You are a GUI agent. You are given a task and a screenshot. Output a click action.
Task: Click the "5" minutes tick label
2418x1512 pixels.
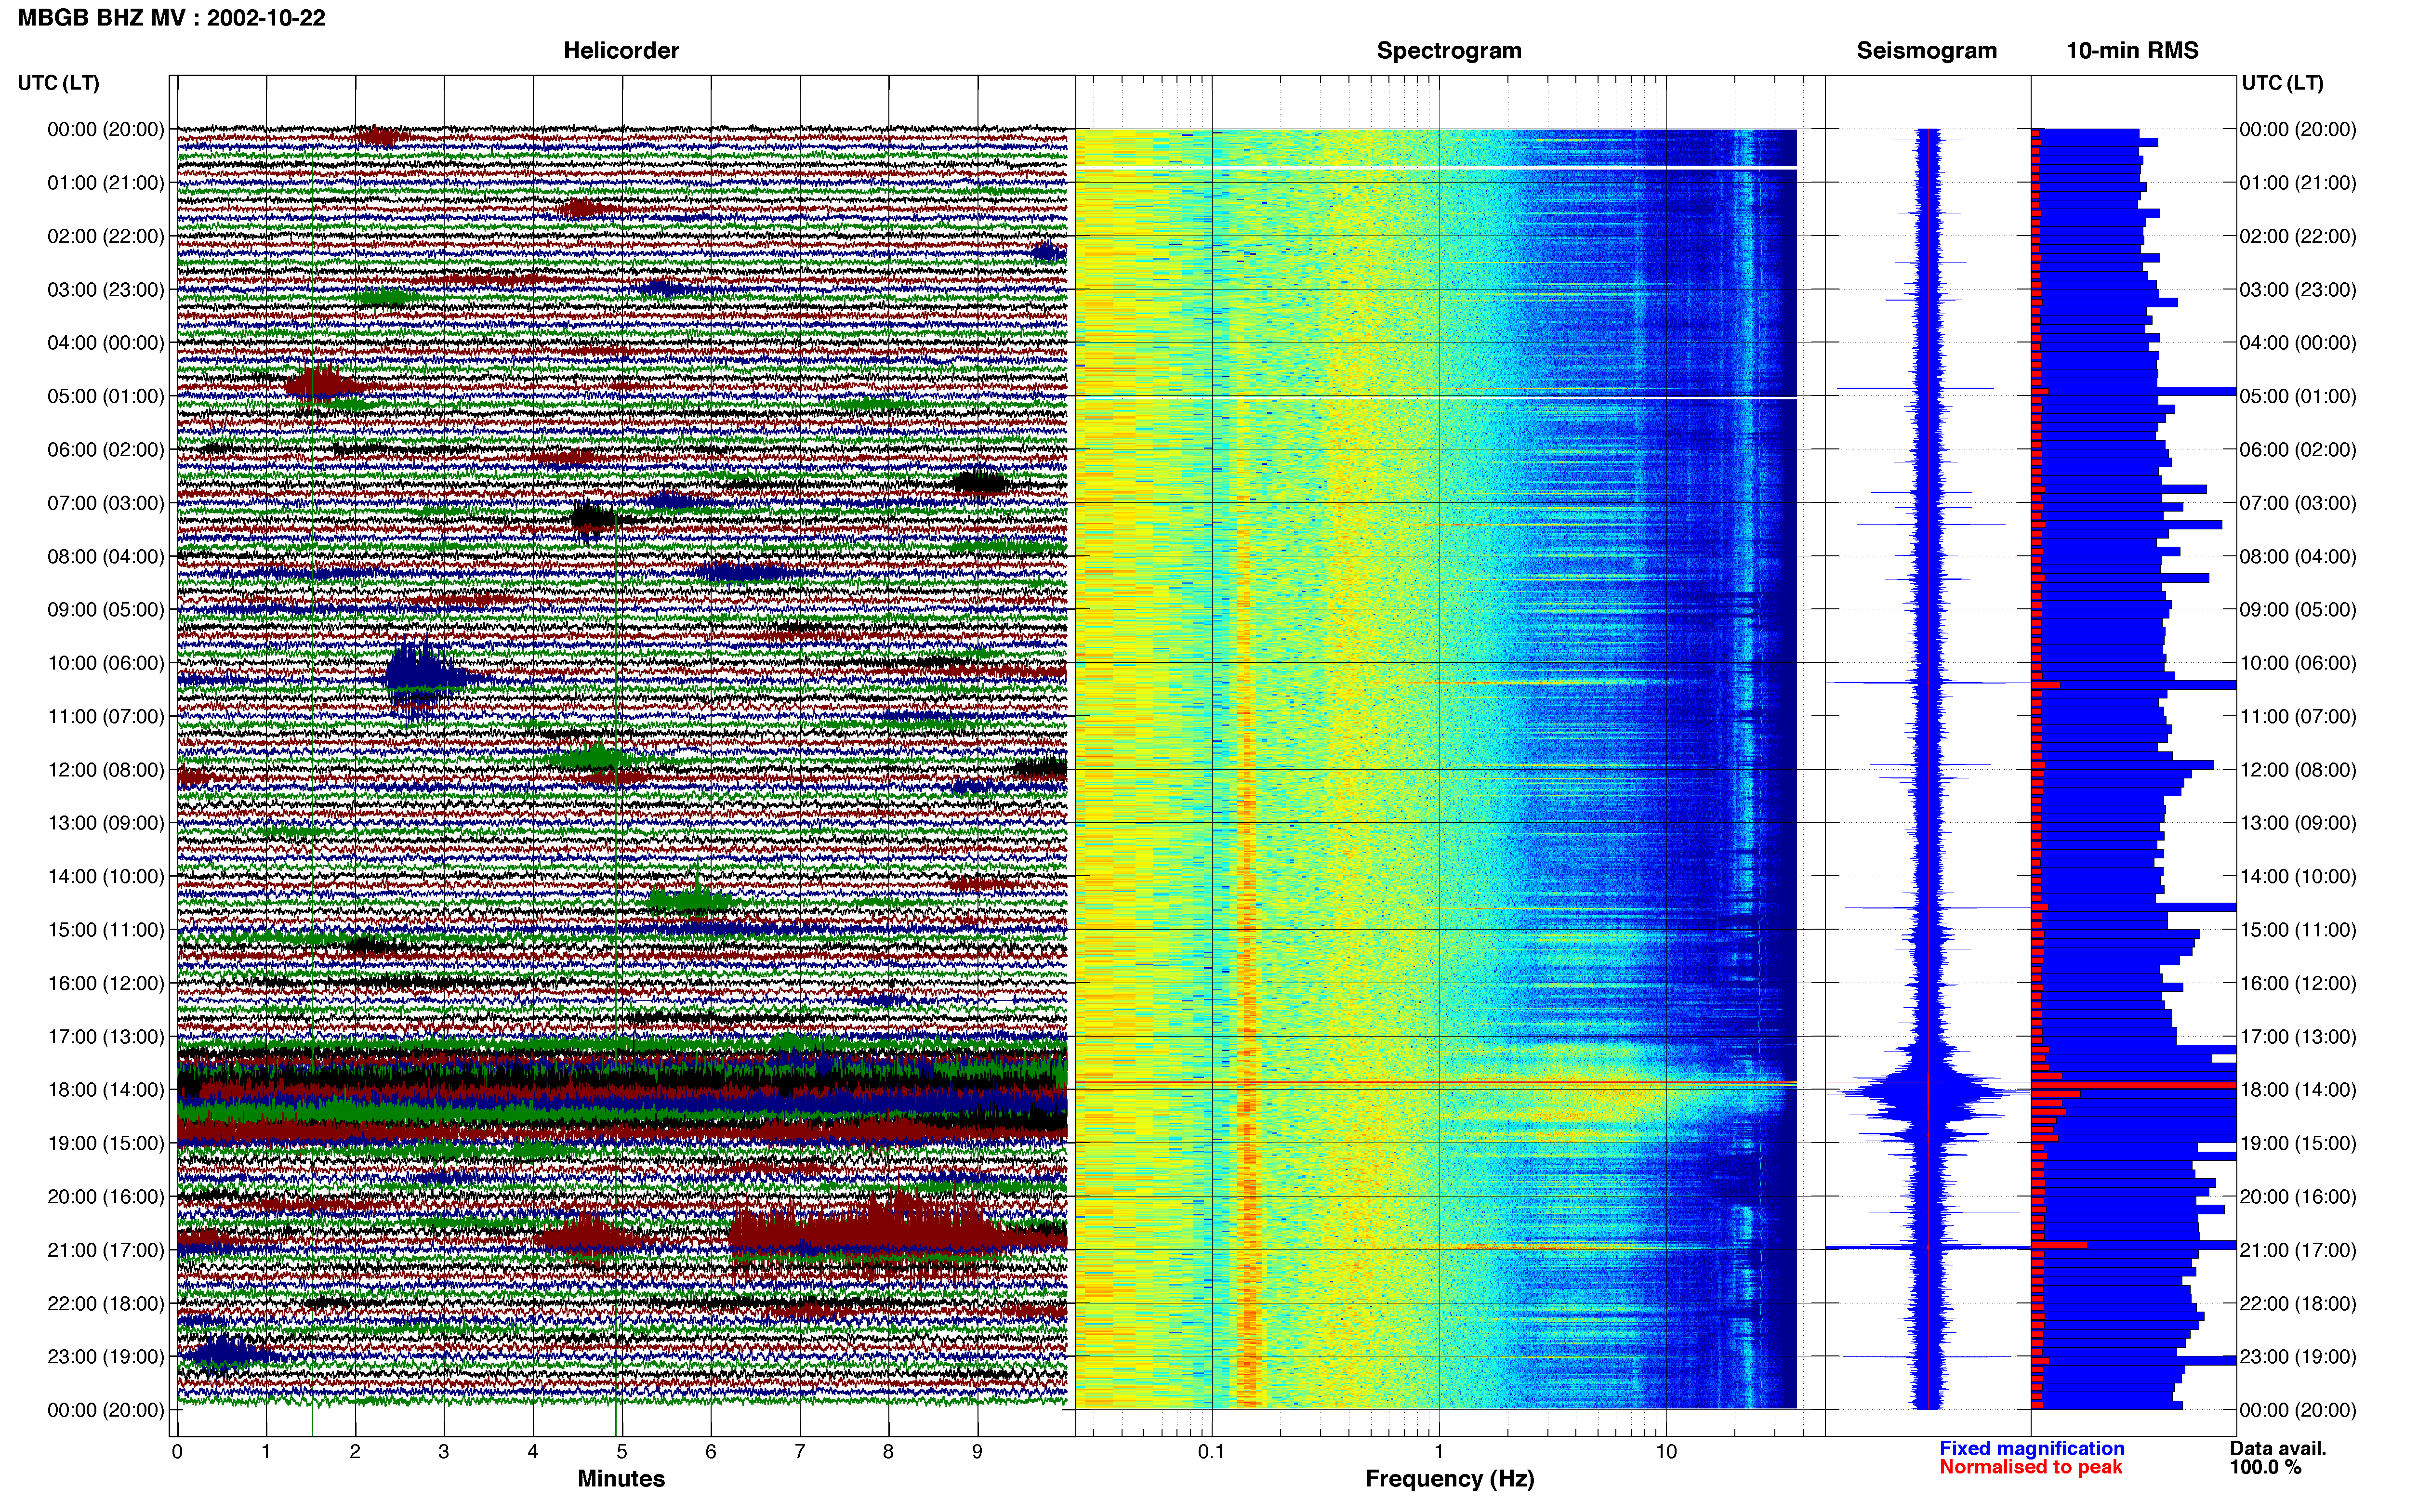622,1451
